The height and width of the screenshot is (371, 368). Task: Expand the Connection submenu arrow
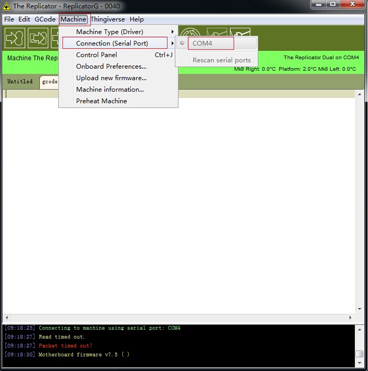pos(173,43)
